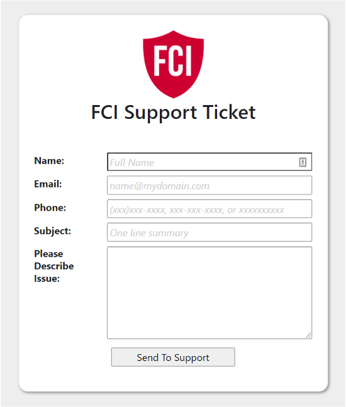Click the white FCI letters inside shield
The width and height of the screenshot is (346, 407).
tap(172, 61)
